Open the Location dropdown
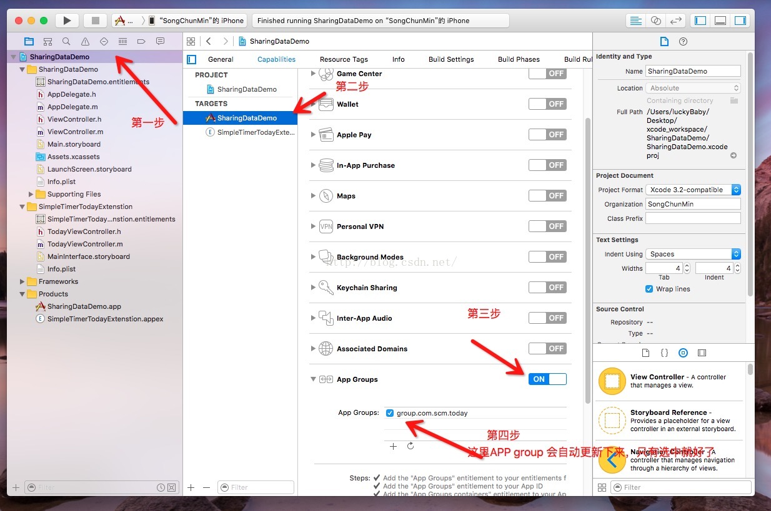This screenshot has height=511, width=771. (693, 88)
